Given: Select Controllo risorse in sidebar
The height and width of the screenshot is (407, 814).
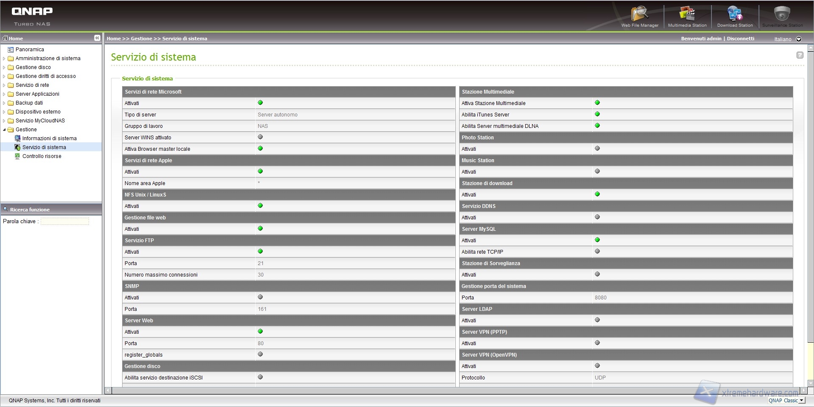Looking at the screenshot, I should [42, 156].
